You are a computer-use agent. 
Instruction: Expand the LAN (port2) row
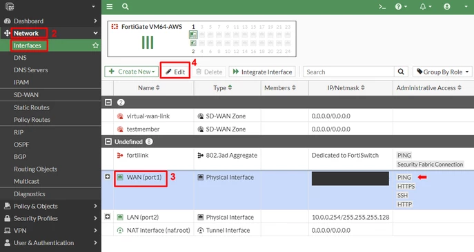108,217
